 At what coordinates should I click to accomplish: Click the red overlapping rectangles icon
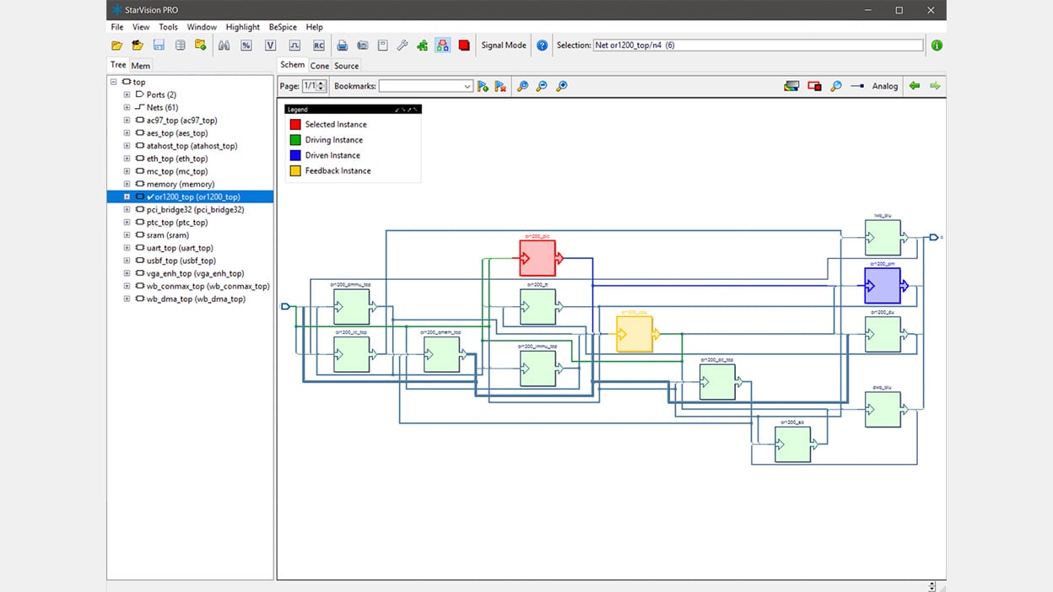814,86
